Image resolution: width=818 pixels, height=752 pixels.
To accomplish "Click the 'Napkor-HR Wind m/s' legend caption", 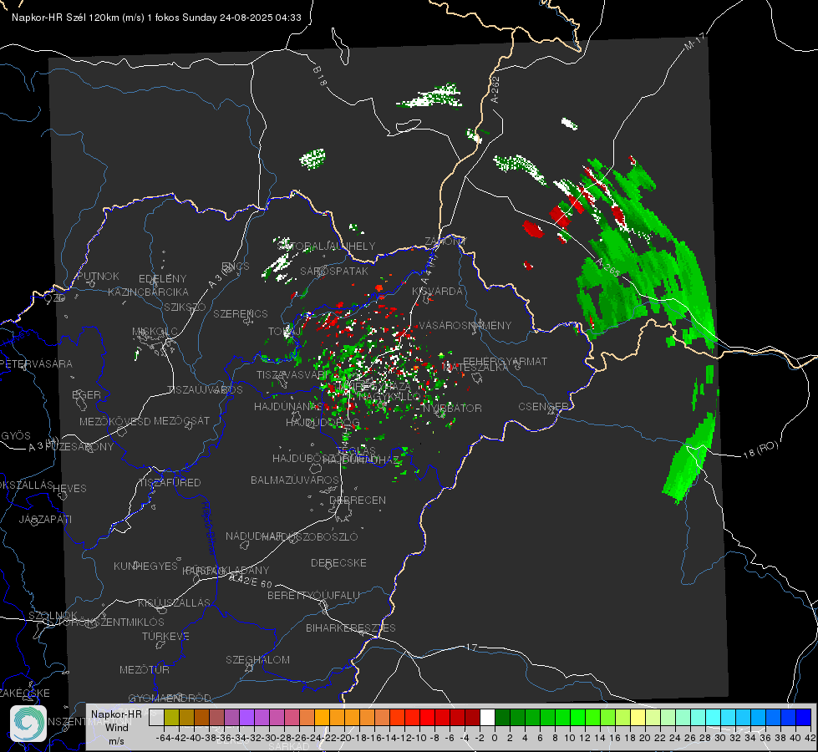I will point(116,727).
